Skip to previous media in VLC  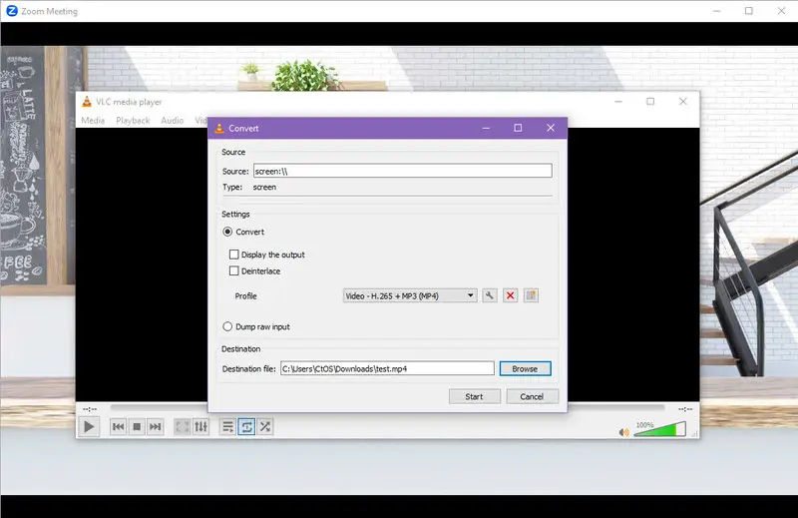pyautogui.click(x=118, y=426)
